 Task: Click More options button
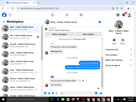click(x=88, y=34)
